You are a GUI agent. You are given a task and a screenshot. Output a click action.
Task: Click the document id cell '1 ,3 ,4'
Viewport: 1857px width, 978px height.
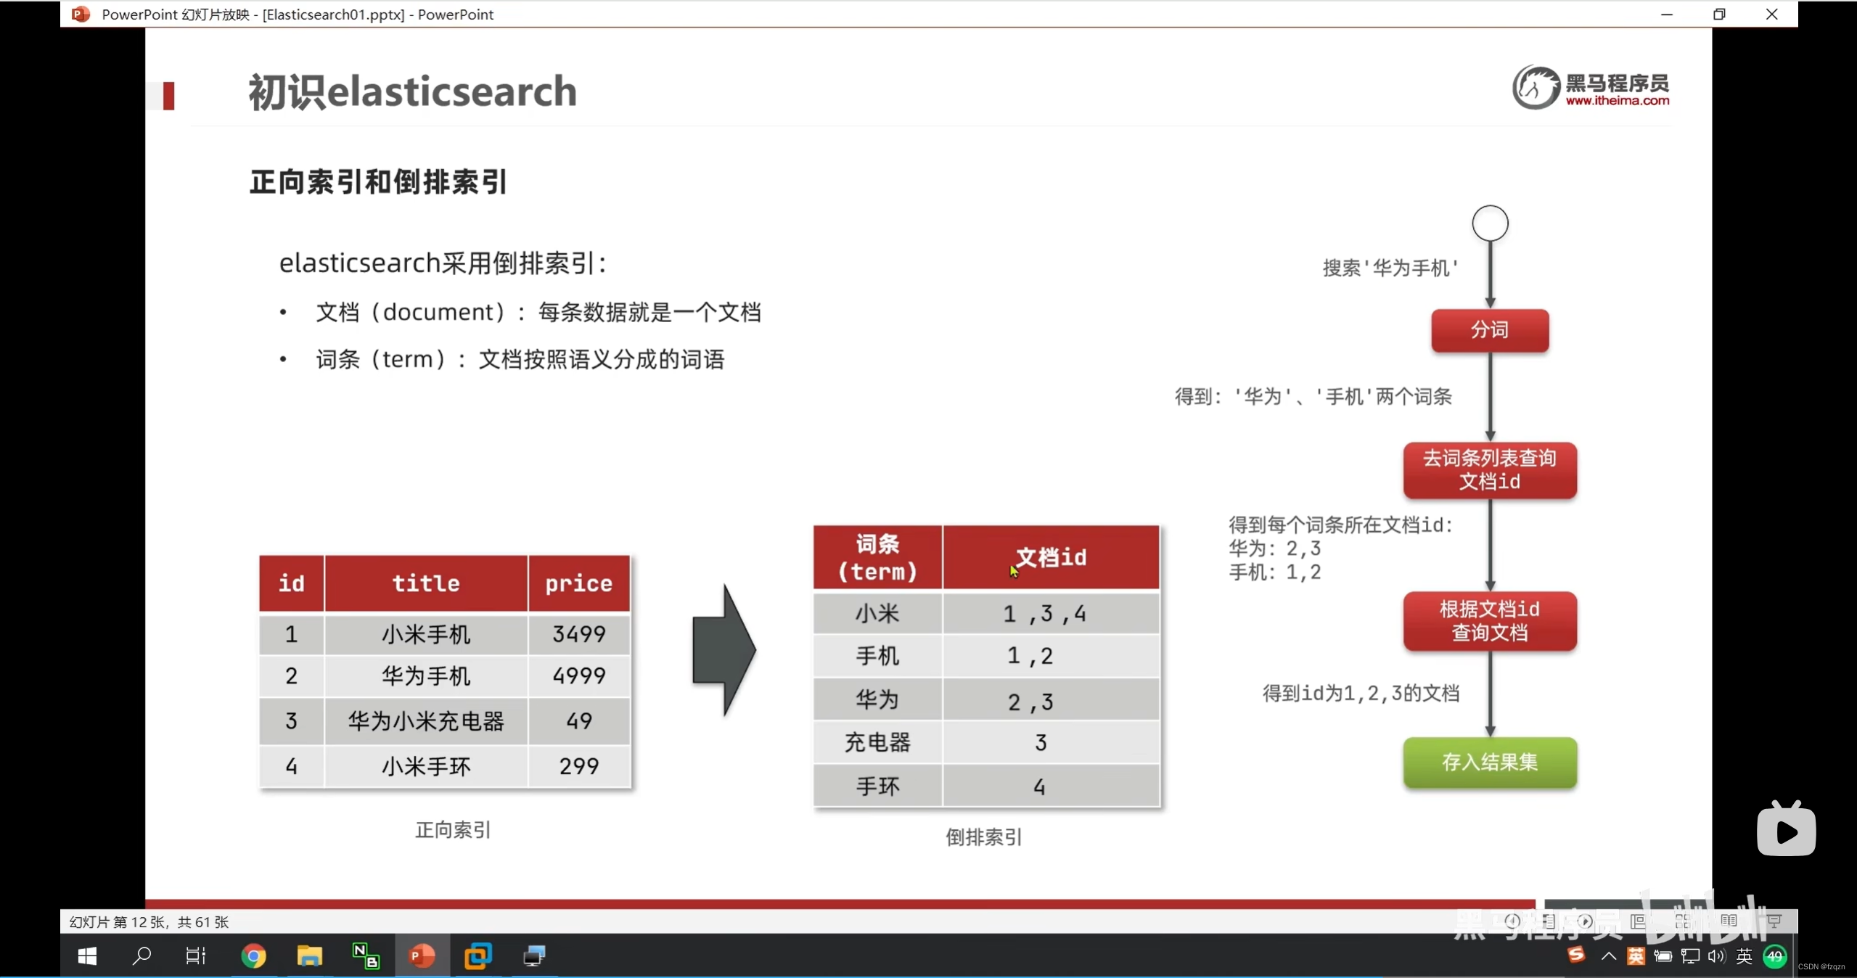point(1051,614)
